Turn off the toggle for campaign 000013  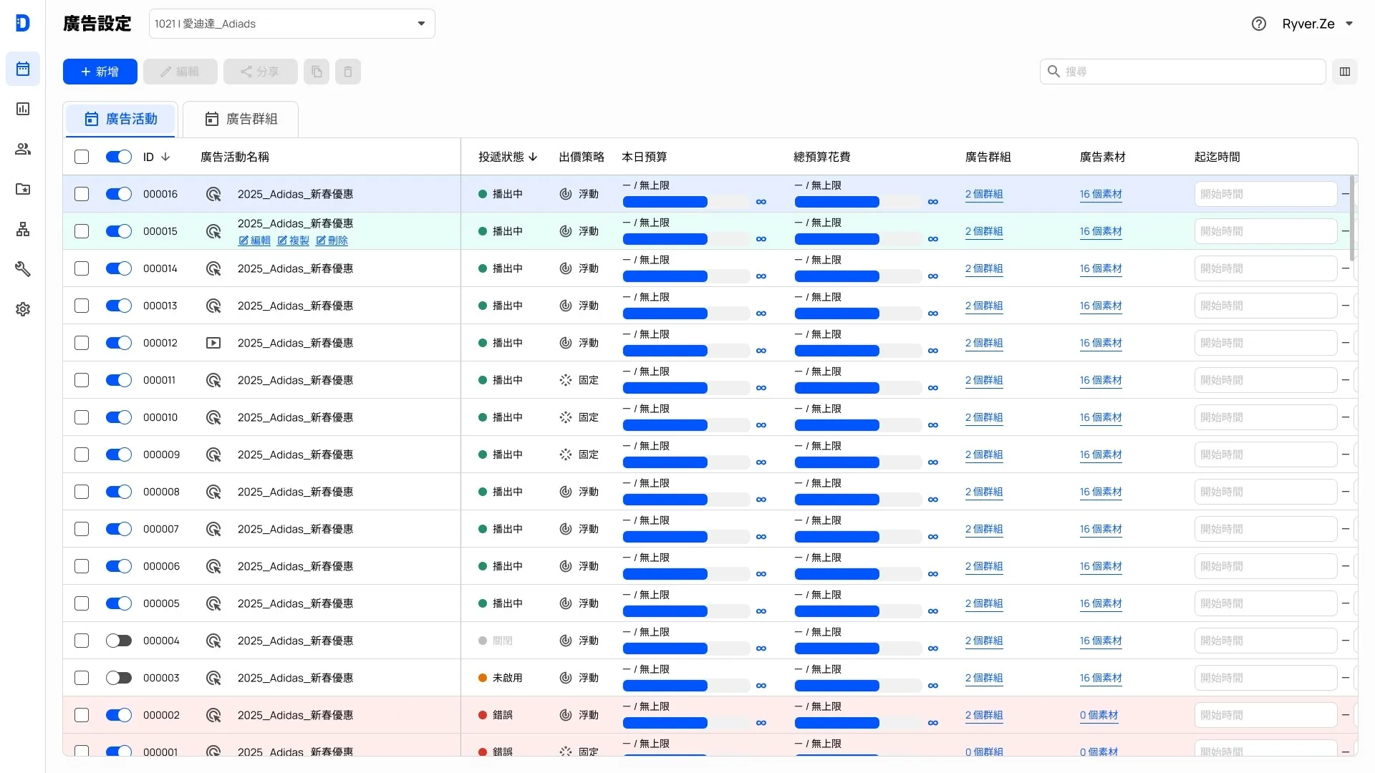pyautogui.click(x=119, y=306)
